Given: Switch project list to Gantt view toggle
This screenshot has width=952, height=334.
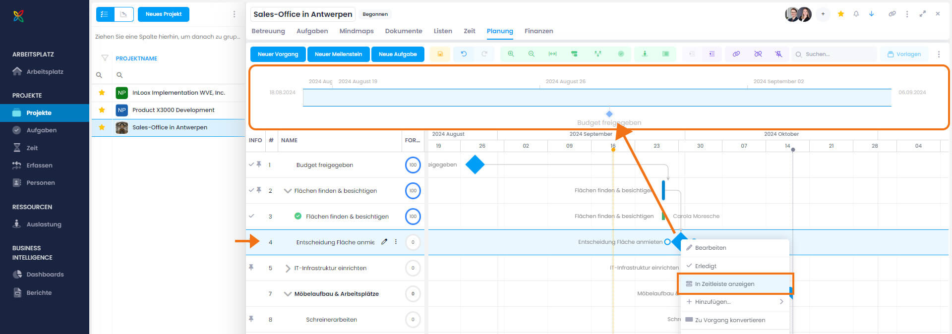Looking at the screenshot, I should click(x=124, y=14).
